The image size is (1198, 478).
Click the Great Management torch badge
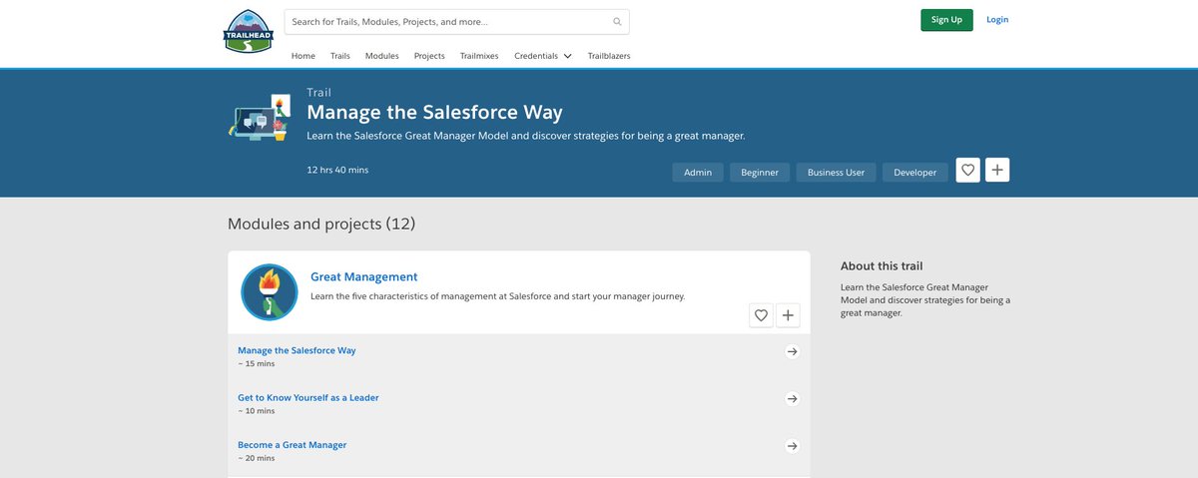tap(270, 292)
